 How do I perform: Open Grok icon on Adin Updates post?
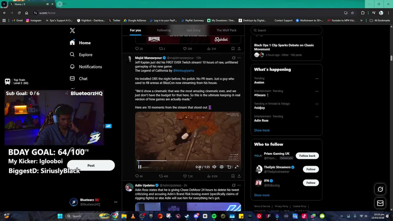(x=234, y=185)
